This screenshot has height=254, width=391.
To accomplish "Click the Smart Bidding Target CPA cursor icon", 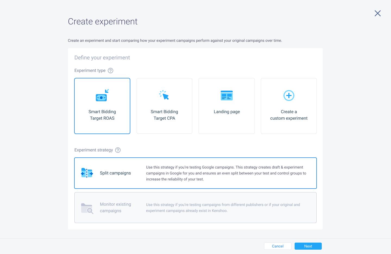I will [x=164, y=95].
